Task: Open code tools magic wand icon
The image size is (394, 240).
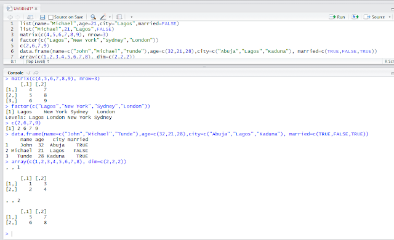Action: (103, 17)
